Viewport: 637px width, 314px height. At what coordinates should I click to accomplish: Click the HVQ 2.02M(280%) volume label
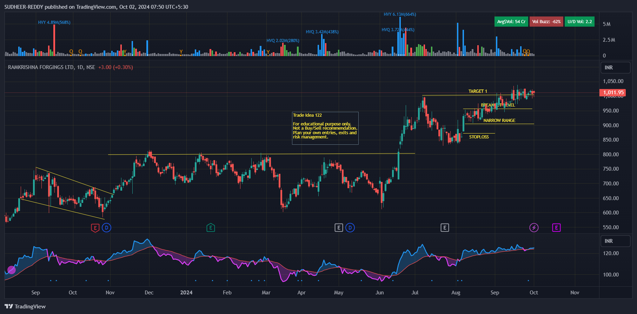coord(283,41)
